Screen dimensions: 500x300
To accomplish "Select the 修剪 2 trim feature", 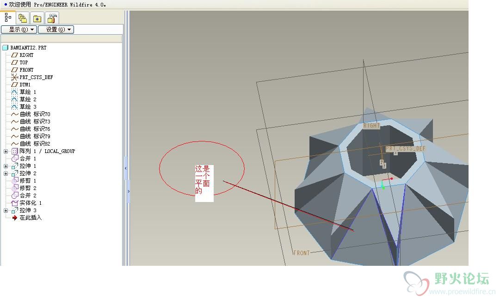I will (28, 188).
